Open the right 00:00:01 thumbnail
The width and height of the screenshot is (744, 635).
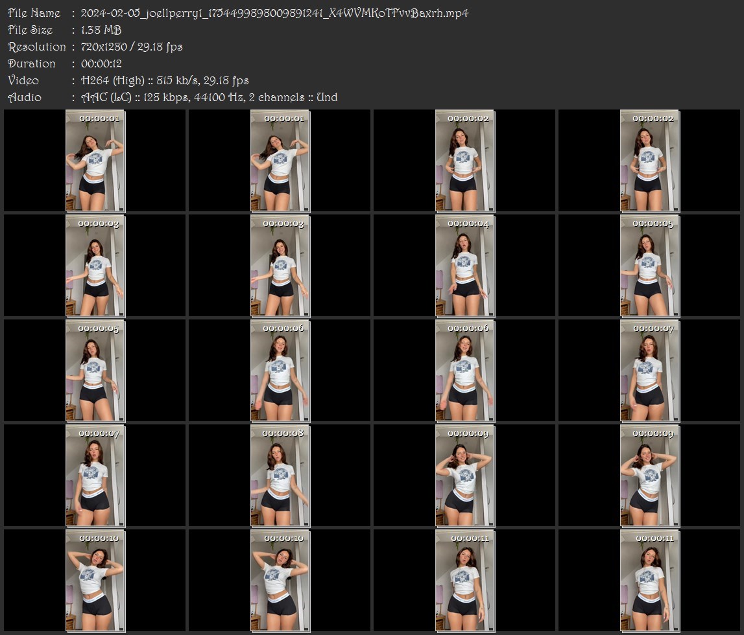pyautogui.click(x=280, y=161)
